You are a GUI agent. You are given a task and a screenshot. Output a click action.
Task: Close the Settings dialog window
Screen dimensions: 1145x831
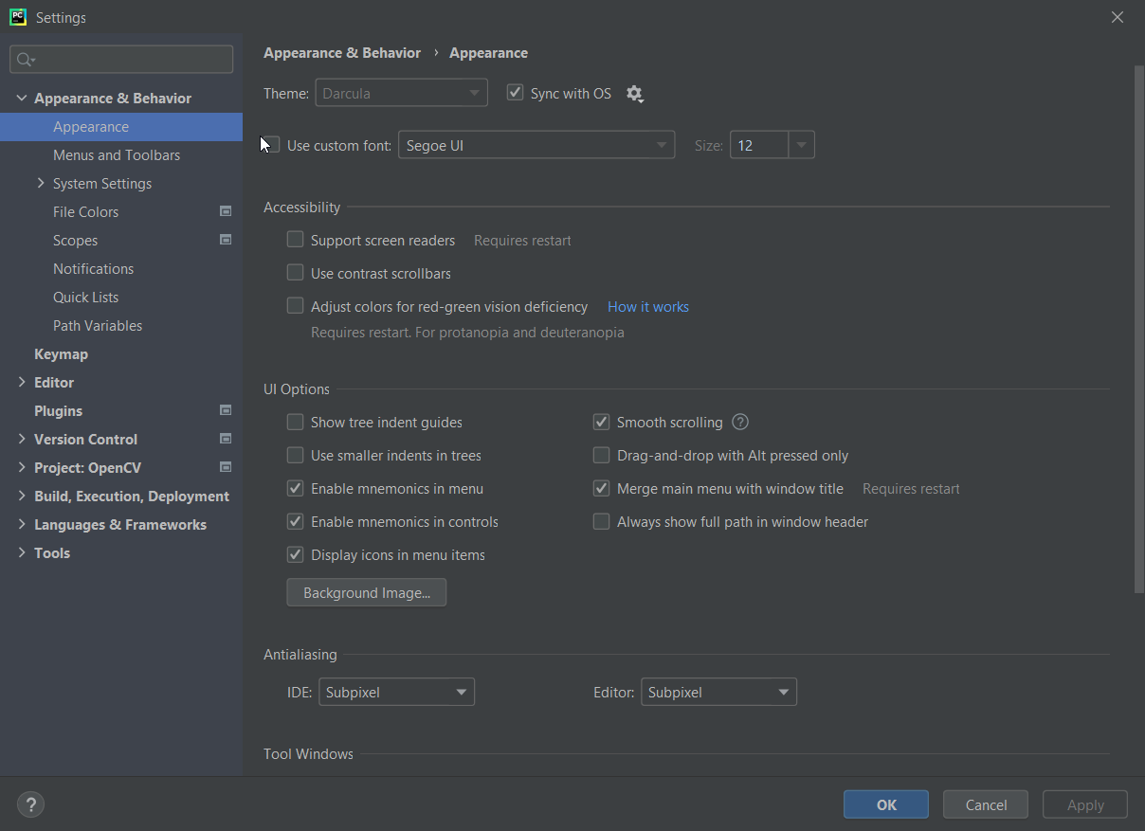pyautogui.click(x=1118, y=17)
